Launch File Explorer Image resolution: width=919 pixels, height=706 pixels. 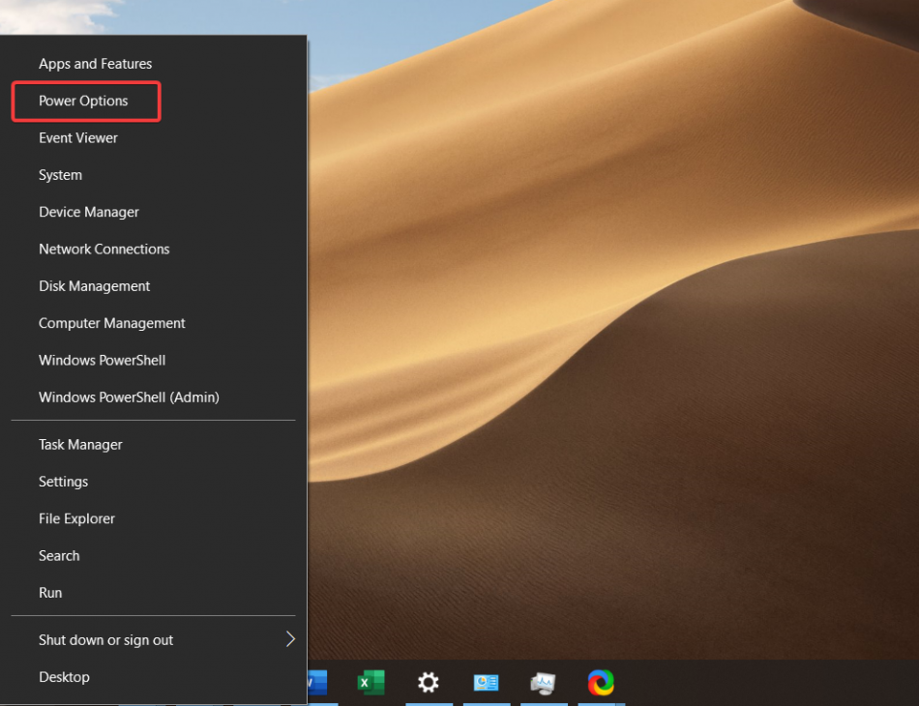coord(153,518)
